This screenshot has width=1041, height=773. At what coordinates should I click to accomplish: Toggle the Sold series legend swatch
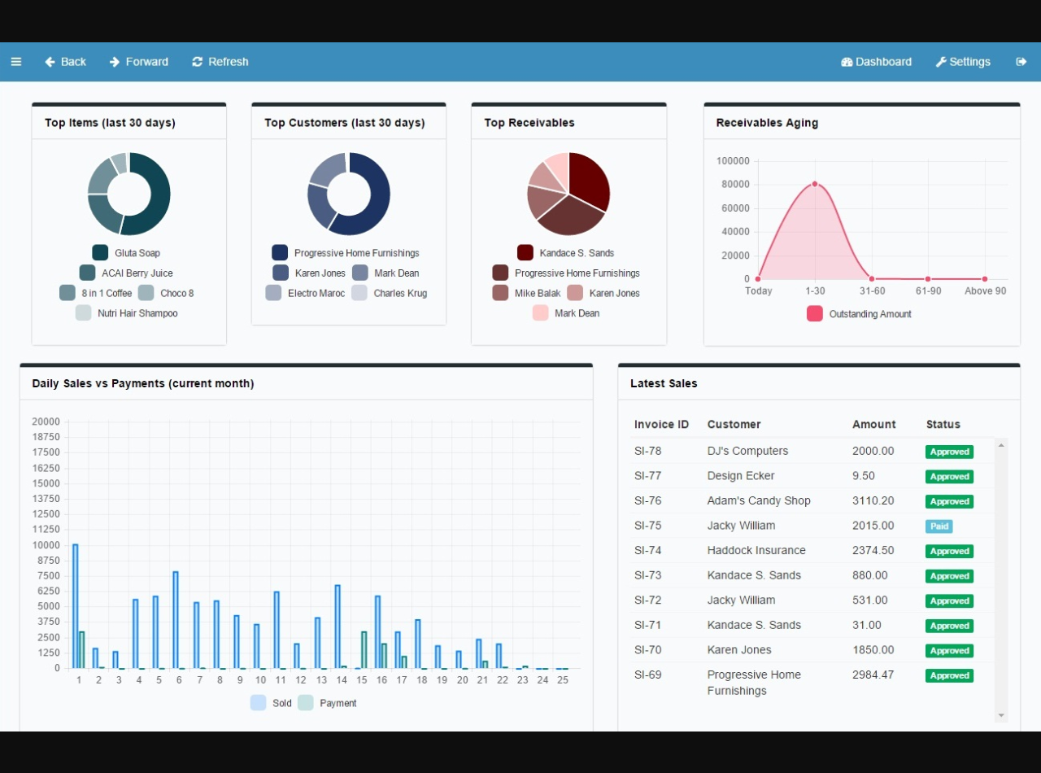[x=259, y=703]
